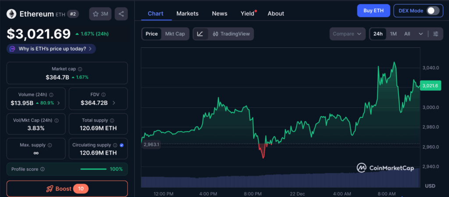This screenshot has width=449, height=197.
Task: Click the Market cap info icon
Action: pos(80,69)
